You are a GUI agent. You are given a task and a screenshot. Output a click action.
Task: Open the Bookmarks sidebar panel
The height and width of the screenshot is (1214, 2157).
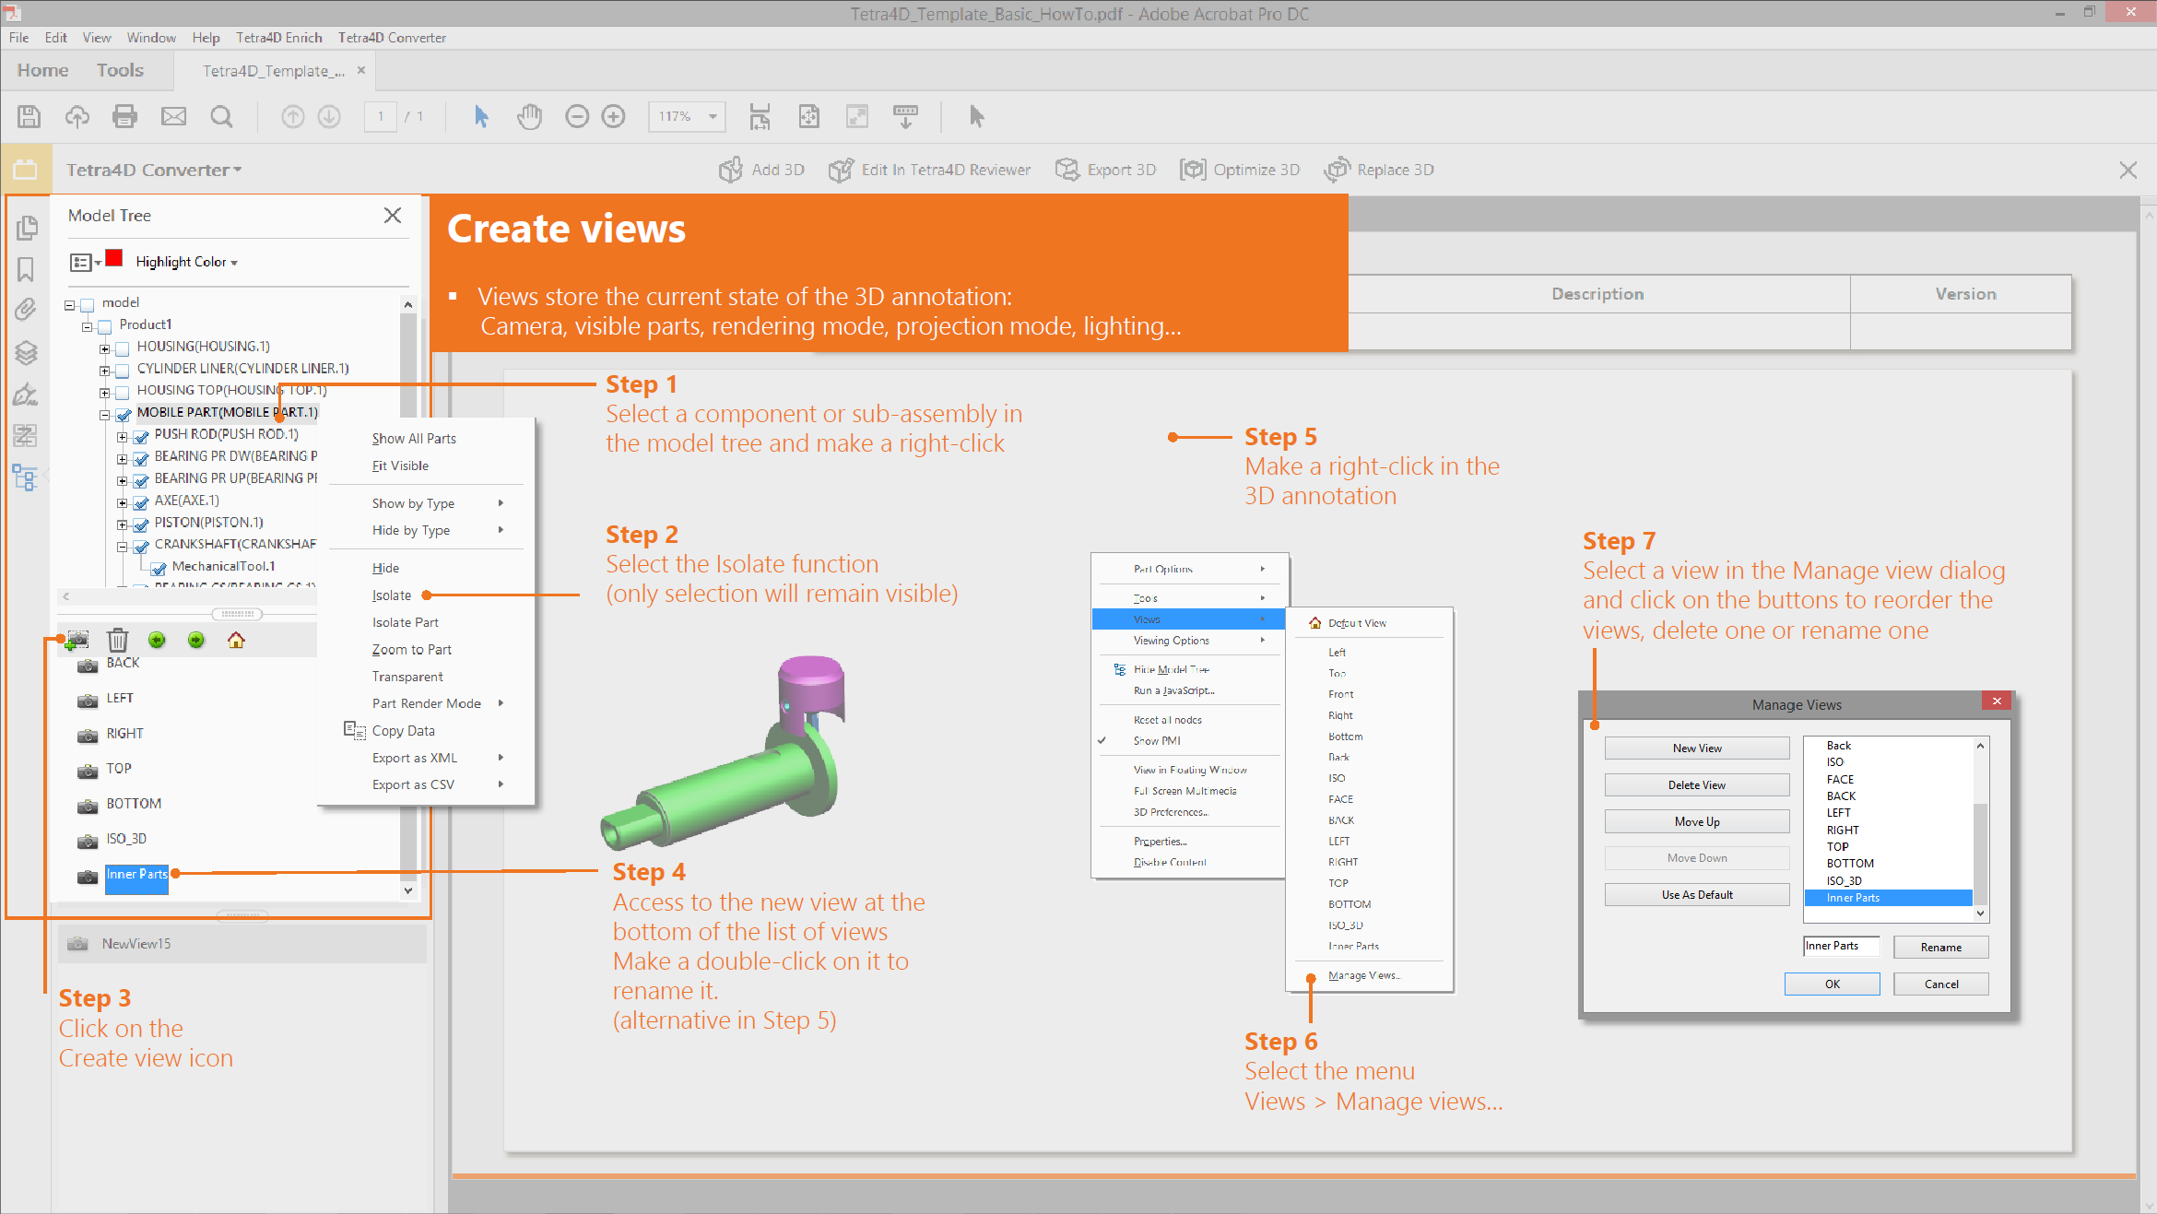click(x=26, y=268)
